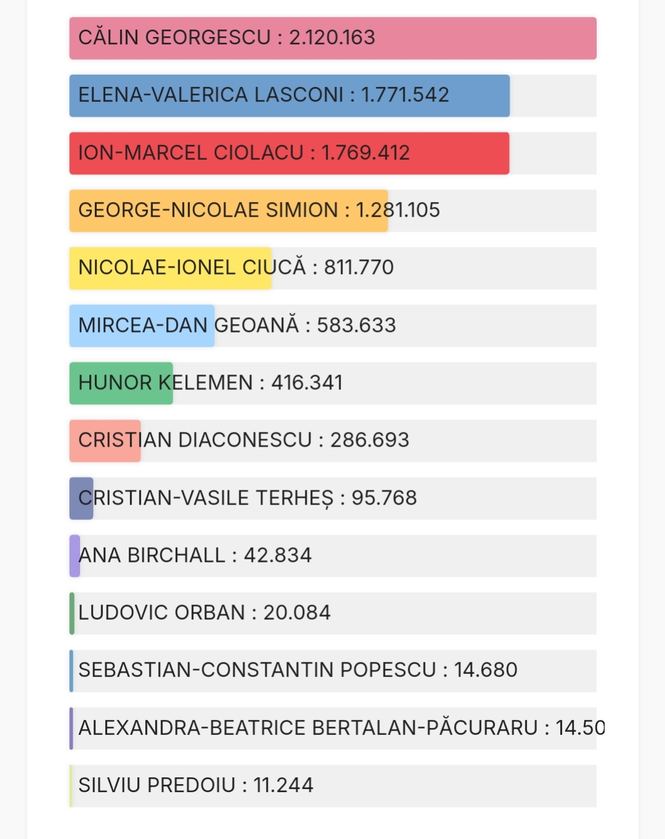Click the Ana Birchall result row
The height and width of the screenshot is (839, 665).
pyautogui.click(x=332, y=556)
